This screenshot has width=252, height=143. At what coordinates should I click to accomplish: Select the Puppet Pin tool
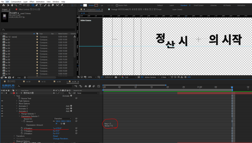[62, 5]
